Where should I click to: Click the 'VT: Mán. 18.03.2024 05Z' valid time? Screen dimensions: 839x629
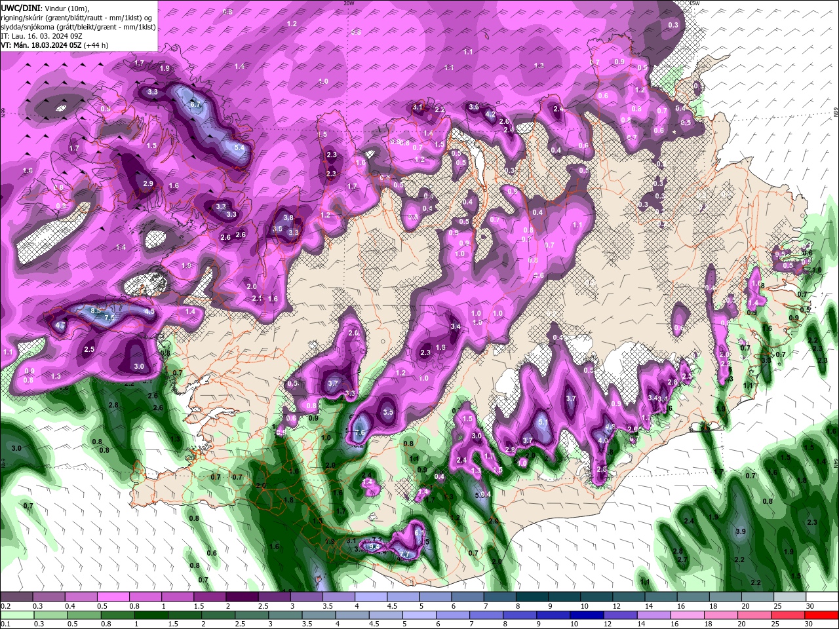coord(41,45)
